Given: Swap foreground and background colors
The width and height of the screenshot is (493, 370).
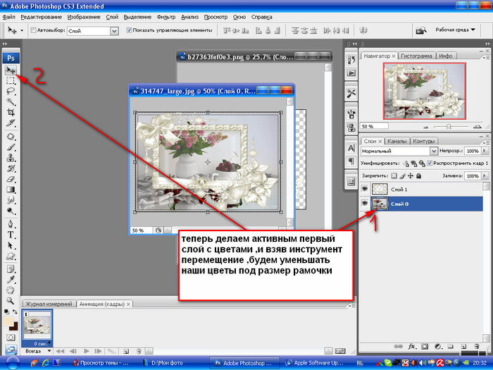Looking at the screenshot, I should coord(15,312).
